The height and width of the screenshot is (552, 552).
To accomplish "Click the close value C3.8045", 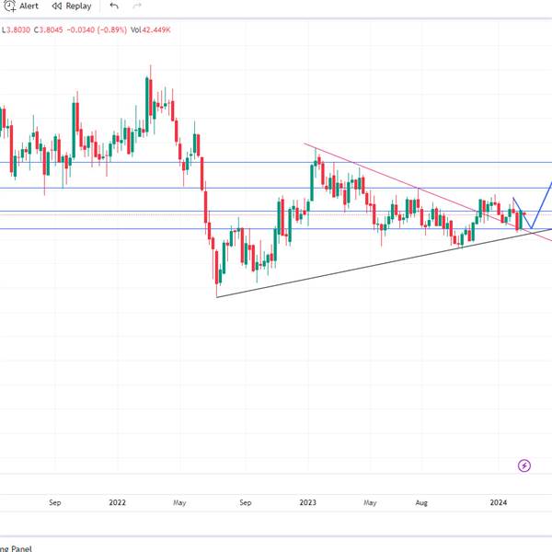I will click(x=48, y=30).
